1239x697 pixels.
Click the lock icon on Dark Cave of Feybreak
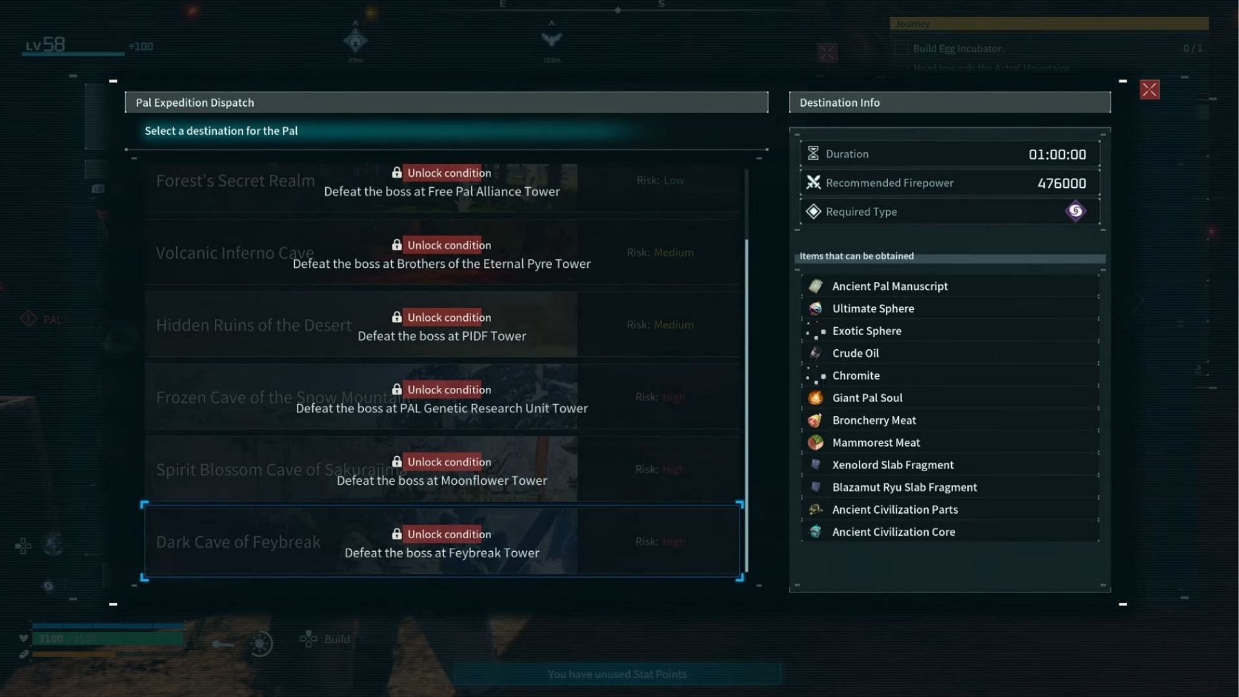point(396,534)
